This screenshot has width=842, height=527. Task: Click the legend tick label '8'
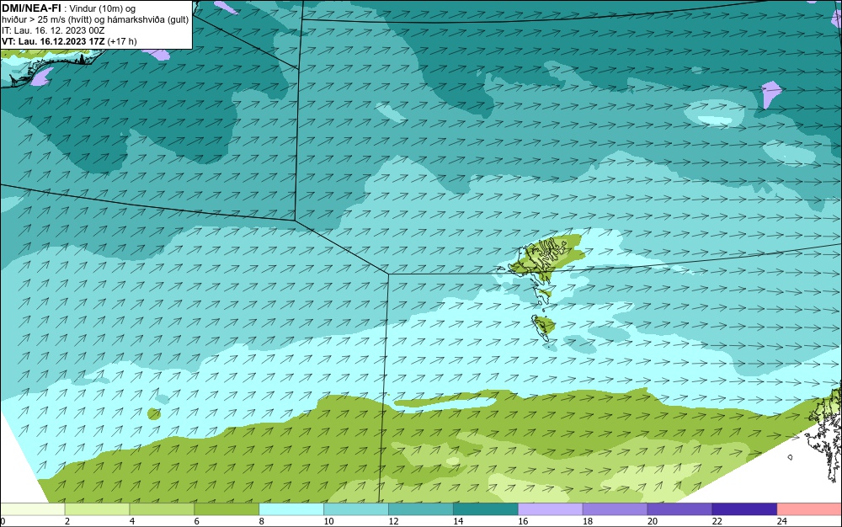[x=262, y=521]
